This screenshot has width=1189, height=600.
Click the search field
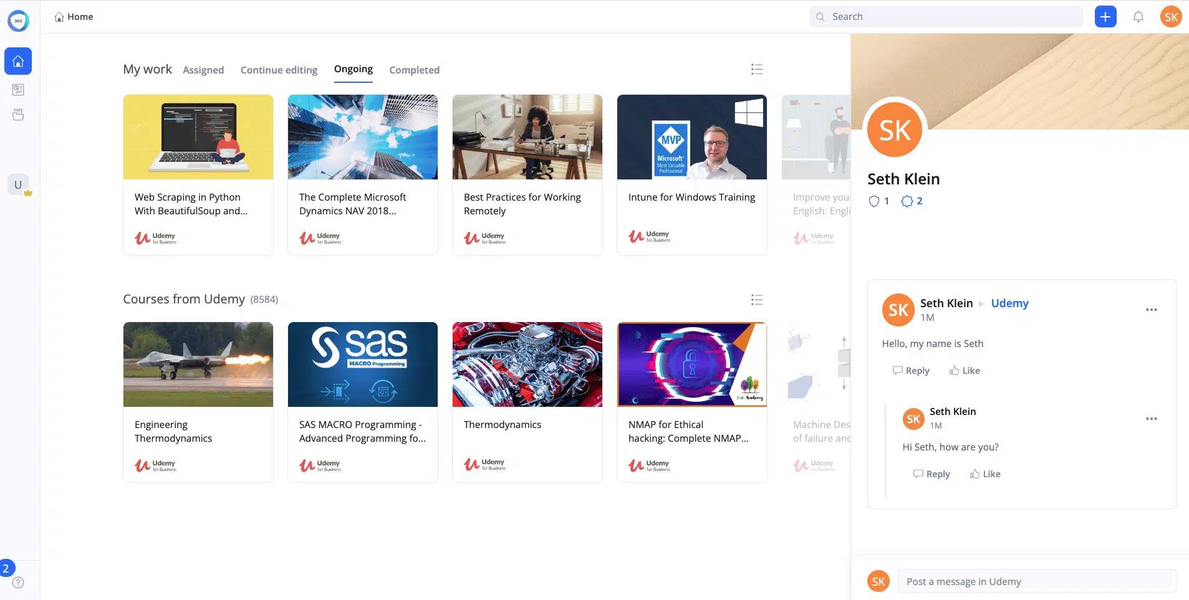click(946, 17)
